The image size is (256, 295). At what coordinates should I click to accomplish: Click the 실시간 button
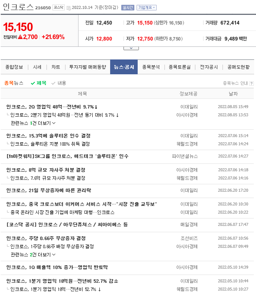coord(128,7)
